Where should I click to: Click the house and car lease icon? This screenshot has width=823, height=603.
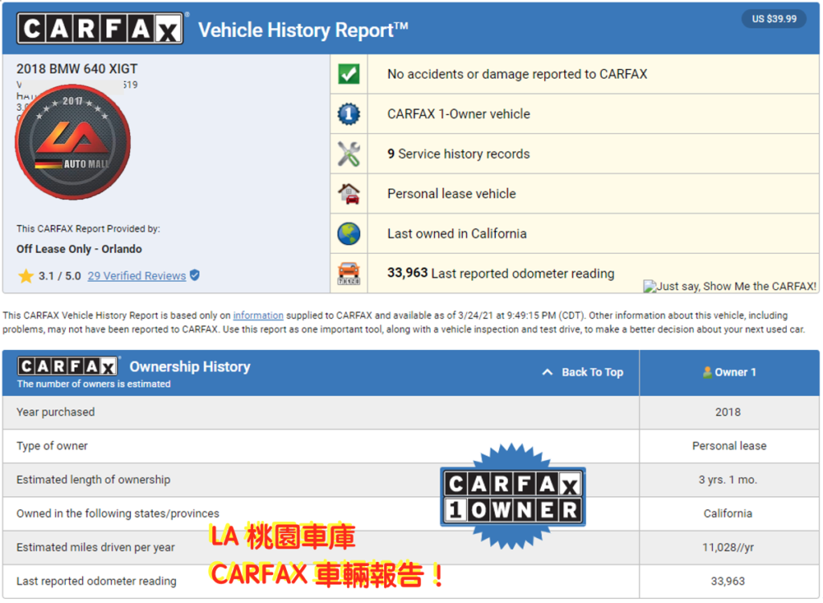click(x=349, y=194)
